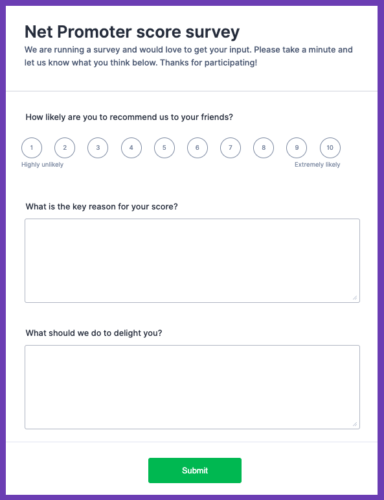Select score 9 circle

297,148
